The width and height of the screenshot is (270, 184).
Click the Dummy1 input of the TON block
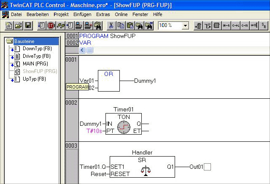(91, 124)
